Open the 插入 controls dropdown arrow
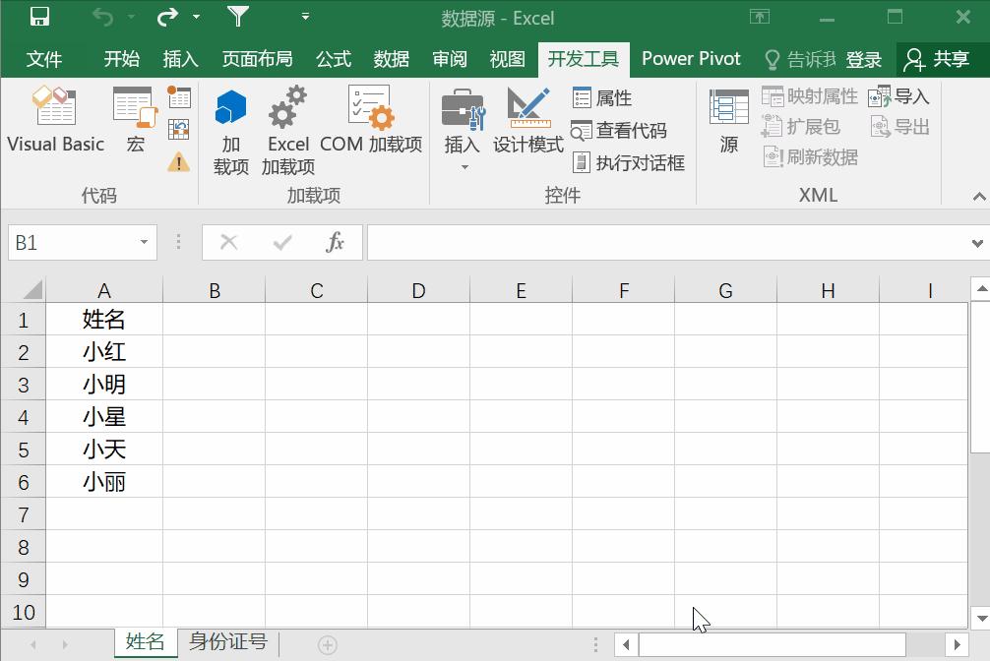990x661 pixels. pos(464,164)
